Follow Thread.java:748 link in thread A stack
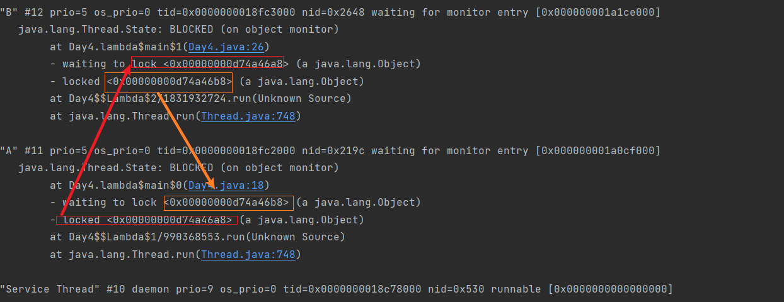784x302 pixels. pos(248,254)
